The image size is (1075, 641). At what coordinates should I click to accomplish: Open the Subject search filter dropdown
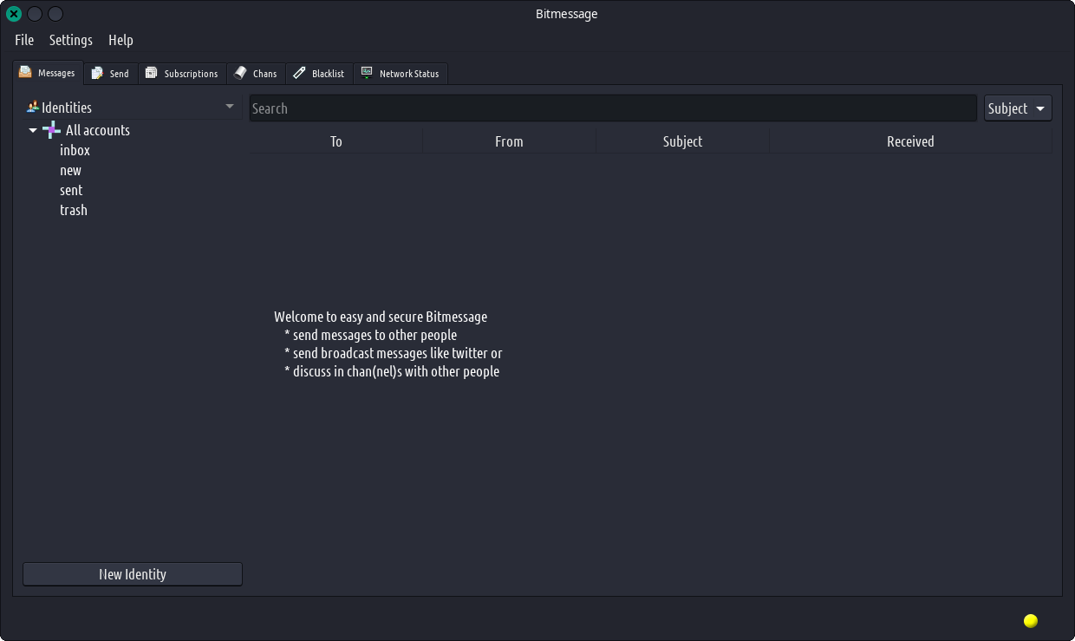1017,108
